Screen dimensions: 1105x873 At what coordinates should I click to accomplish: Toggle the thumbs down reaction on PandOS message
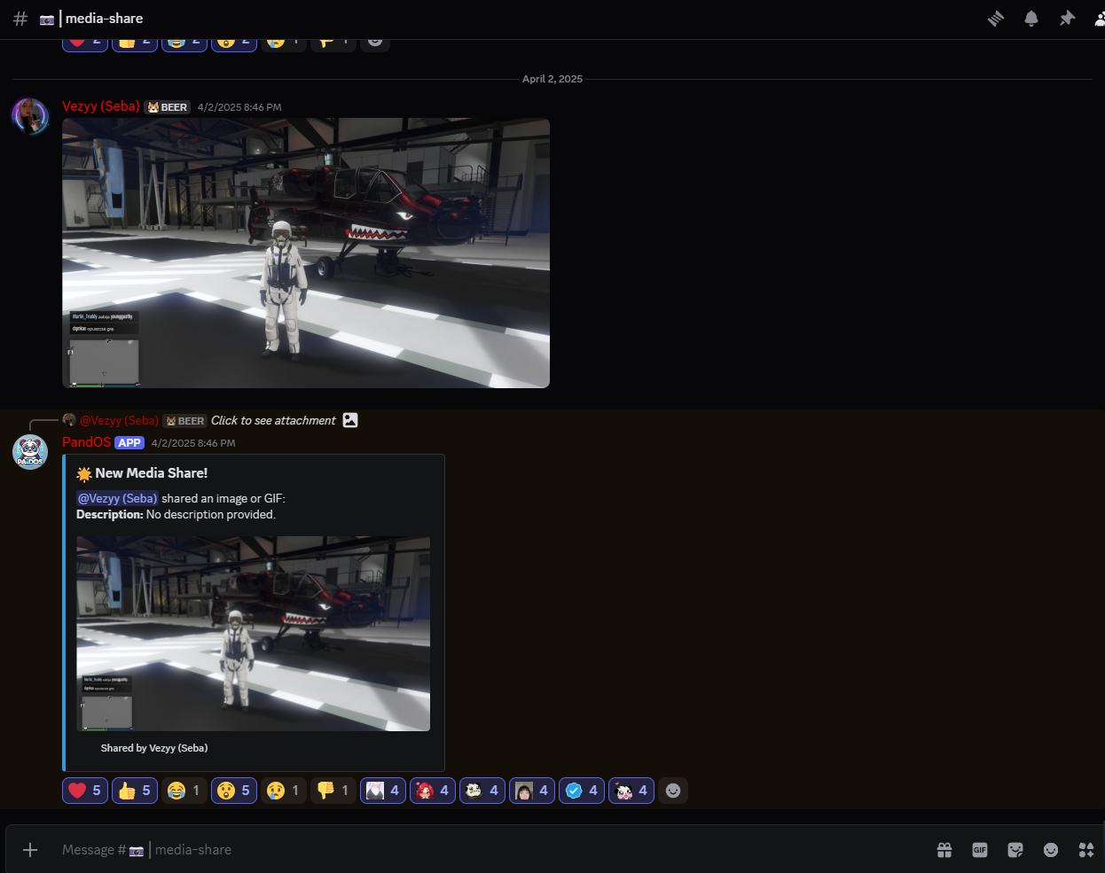pos(333,791)
